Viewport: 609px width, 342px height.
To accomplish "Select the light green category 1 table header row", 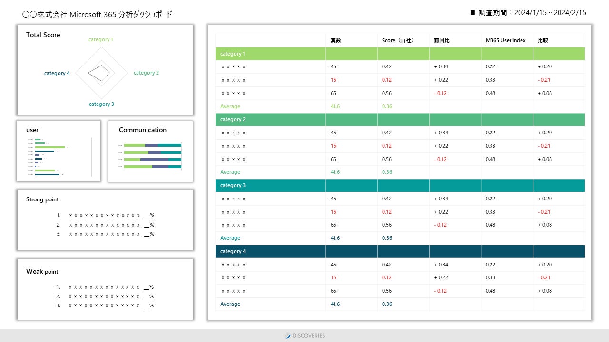I will (400, 54).
